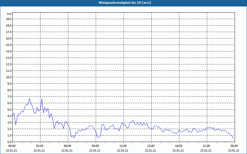Viewport: 247px width, 154px height.
Task: Click the chart title Windgeschwindigkeit bis 20 [m/s]
Action: click(125, 3)
